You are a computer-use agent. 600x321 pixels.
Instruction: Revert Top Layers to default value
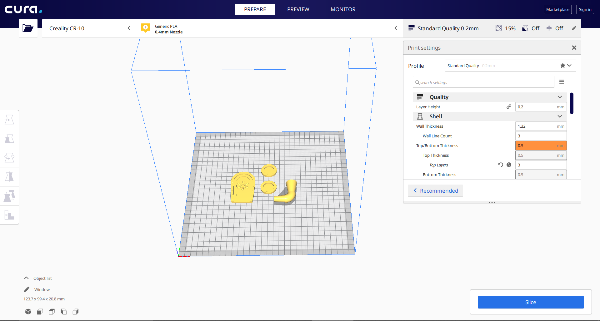point(501,165)
